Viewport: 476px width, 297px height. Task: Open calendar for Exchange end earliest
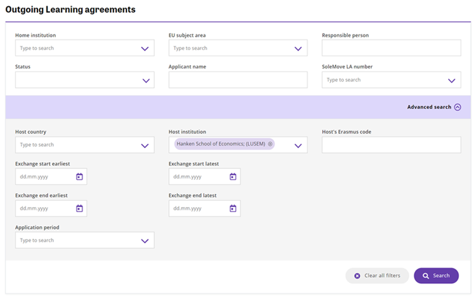[79, 208]
